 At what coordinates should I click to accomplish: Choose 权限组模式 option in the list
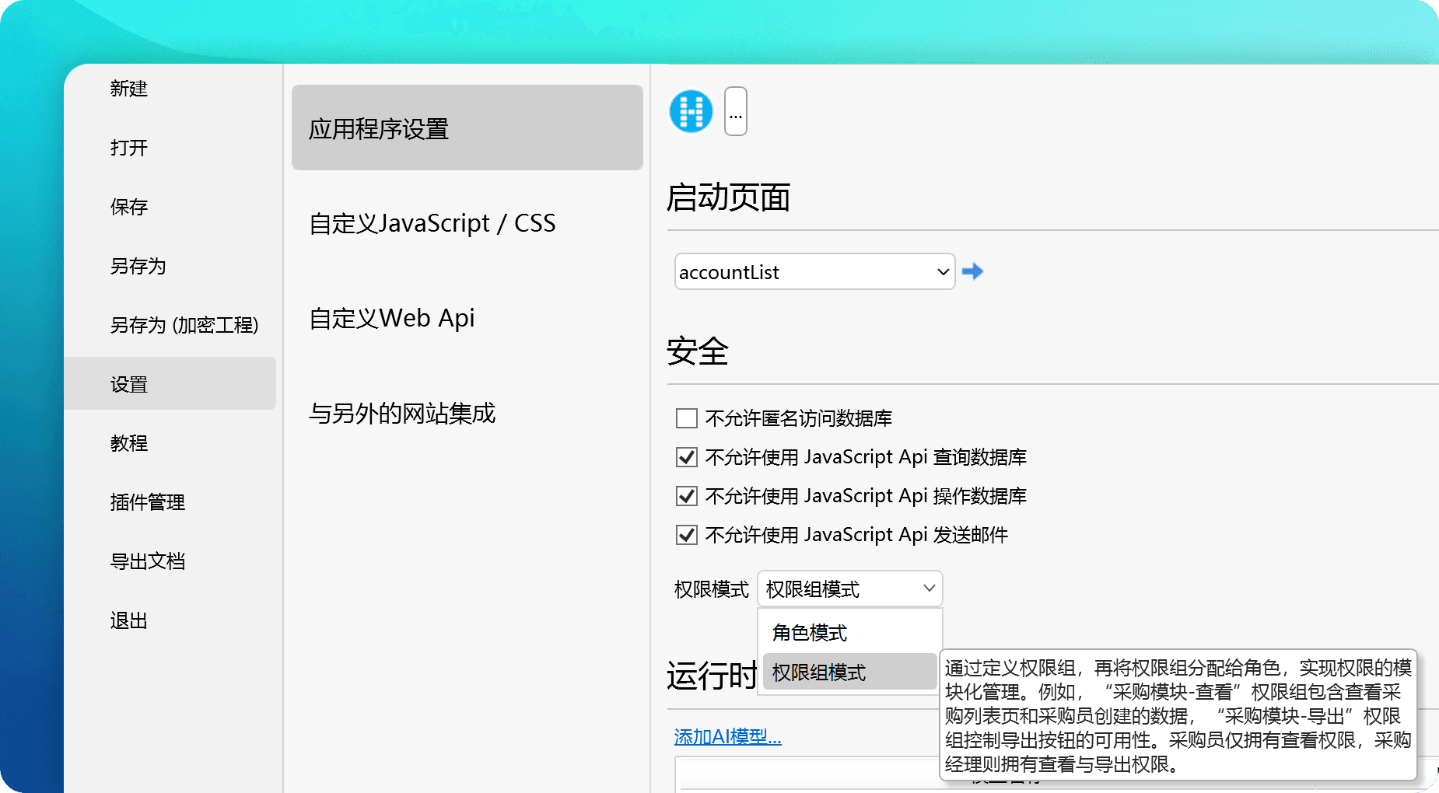[849, 672]
